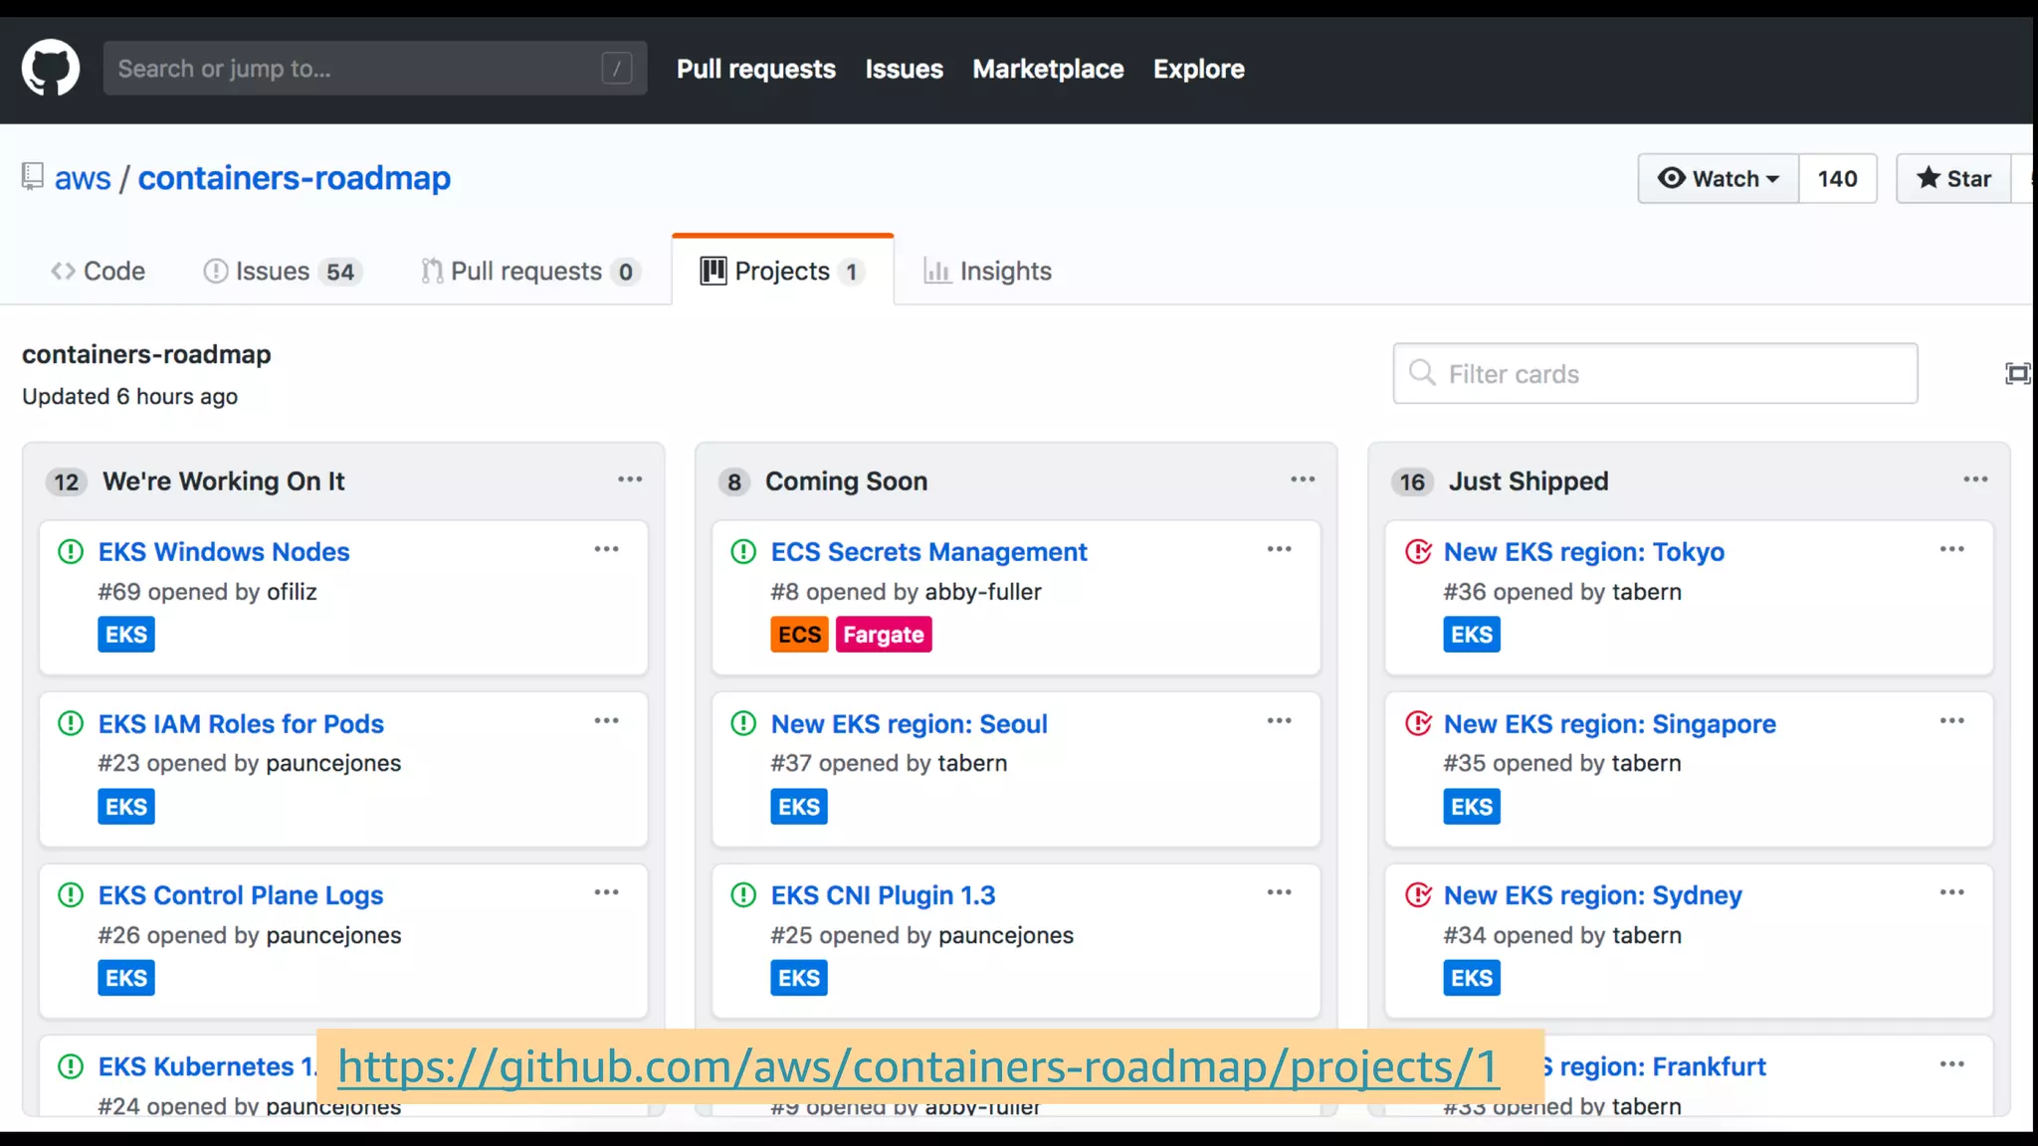Open menu for Coming Soon column
Screen dimensions: 2038x1146
[x=1303, y=479]
